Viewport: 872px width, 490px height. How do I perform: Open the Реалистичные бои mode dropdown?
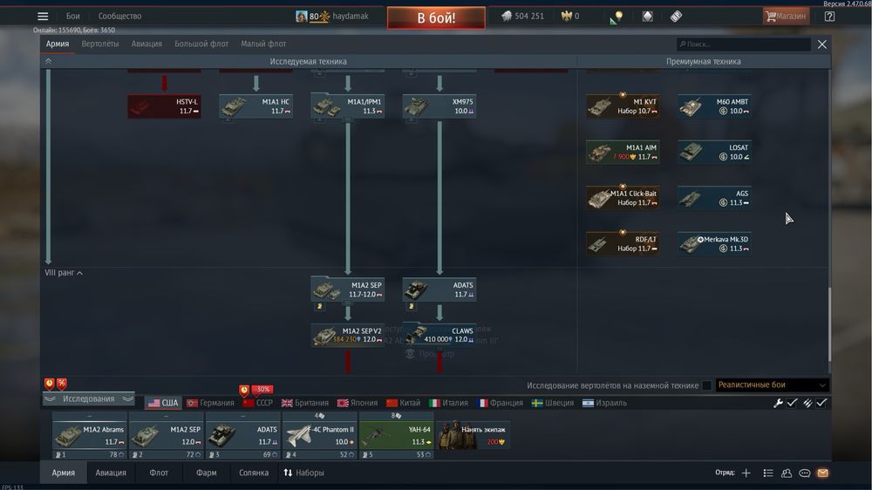click(772, 385)
